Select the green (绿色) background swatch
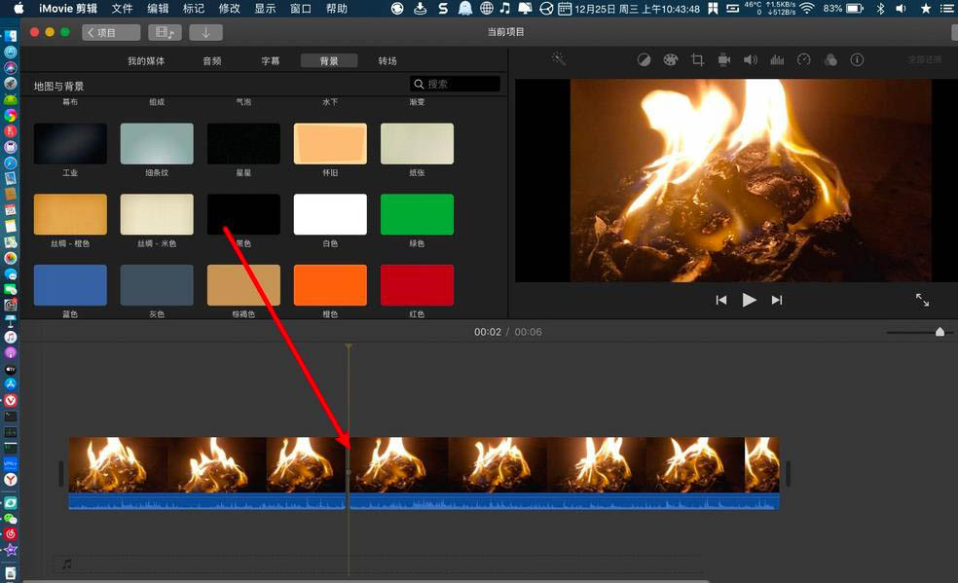 point(417,214)
